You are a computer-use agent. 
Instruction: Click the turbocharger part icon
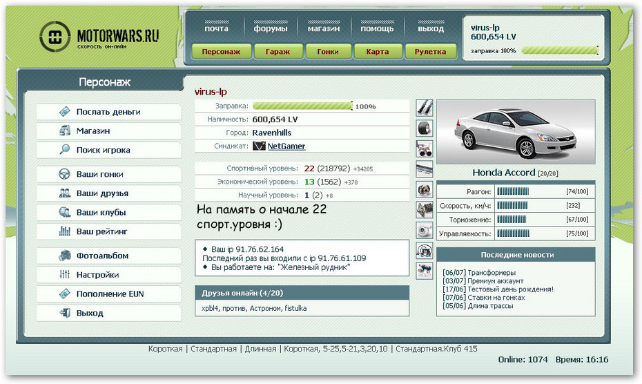[x=424, y=230]
